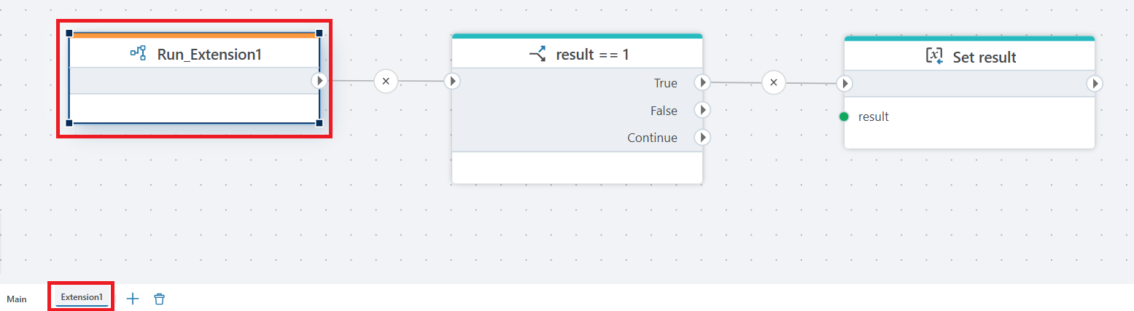
Task: Delete extension using the trash icon
Action: 159,299
